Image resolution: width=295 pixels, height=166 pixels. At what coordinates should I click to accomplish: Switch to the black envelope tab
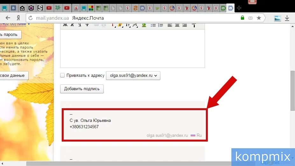pyautogui.click(x=22, y=8)
